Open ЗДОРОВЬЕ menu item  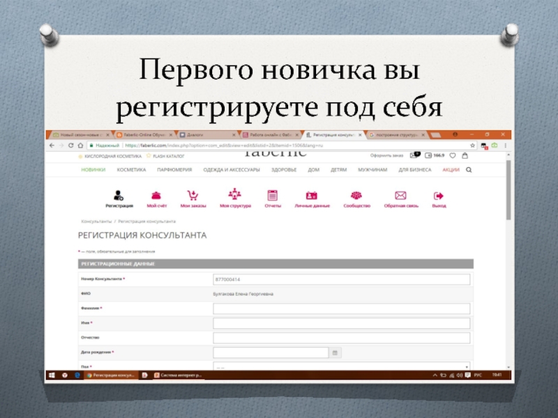tap(284, 170)
